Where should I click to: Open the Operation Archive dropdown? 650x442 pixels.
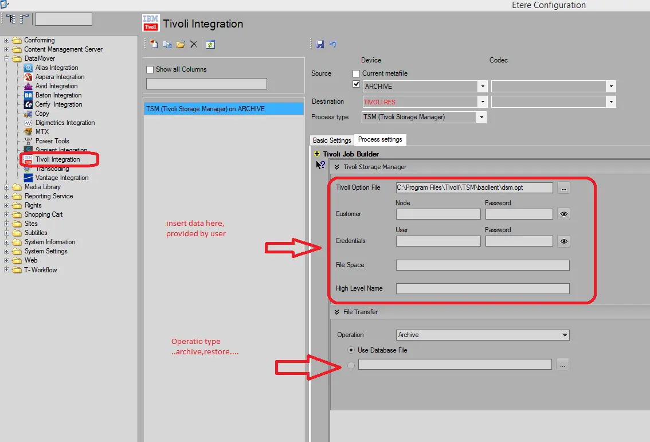(564, 335)
